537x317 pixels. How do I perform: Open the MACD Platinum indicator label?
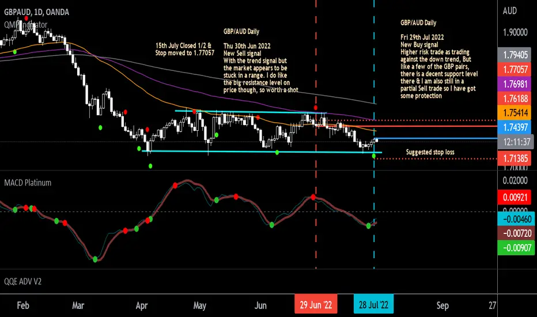(28, 183)
